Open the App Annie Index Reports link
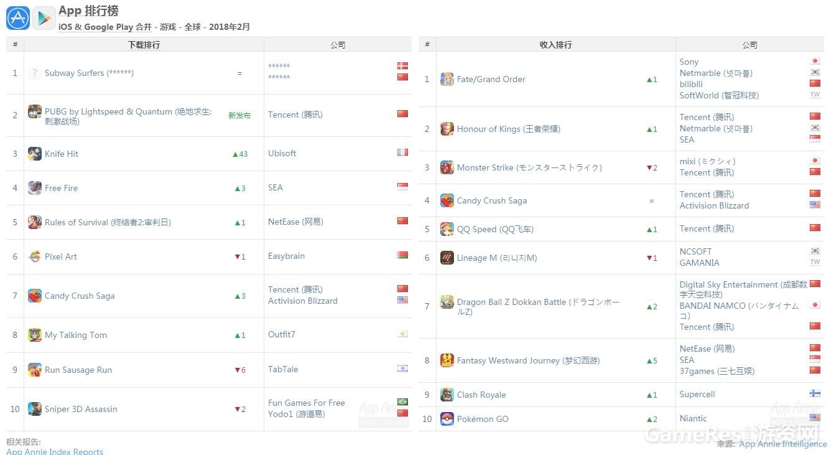 [55, 451]
